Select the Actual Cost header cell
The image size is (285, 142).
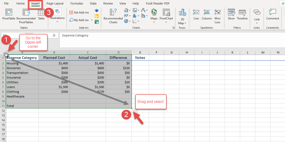tap(88, 58)
